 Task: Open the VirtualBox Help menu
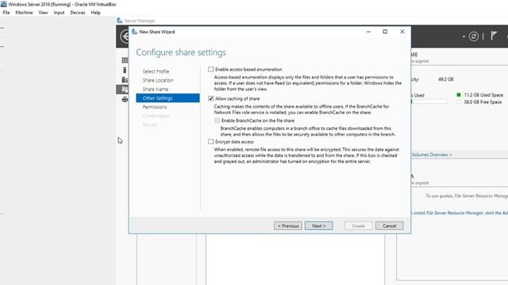click(x=95, y=13)
